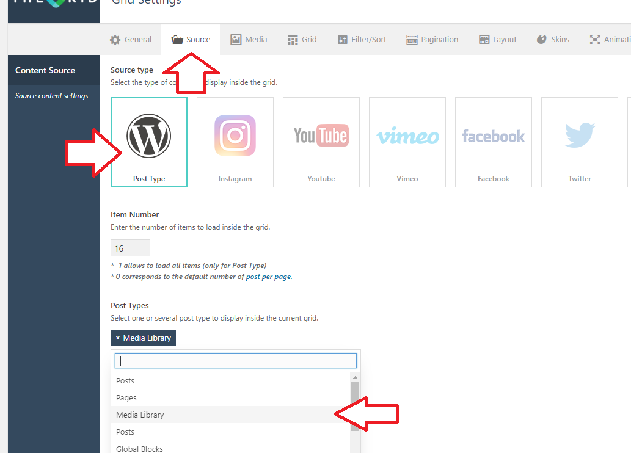Click the post type search box
The width and height of the screenshot is (631, 453).
[236, 361]
